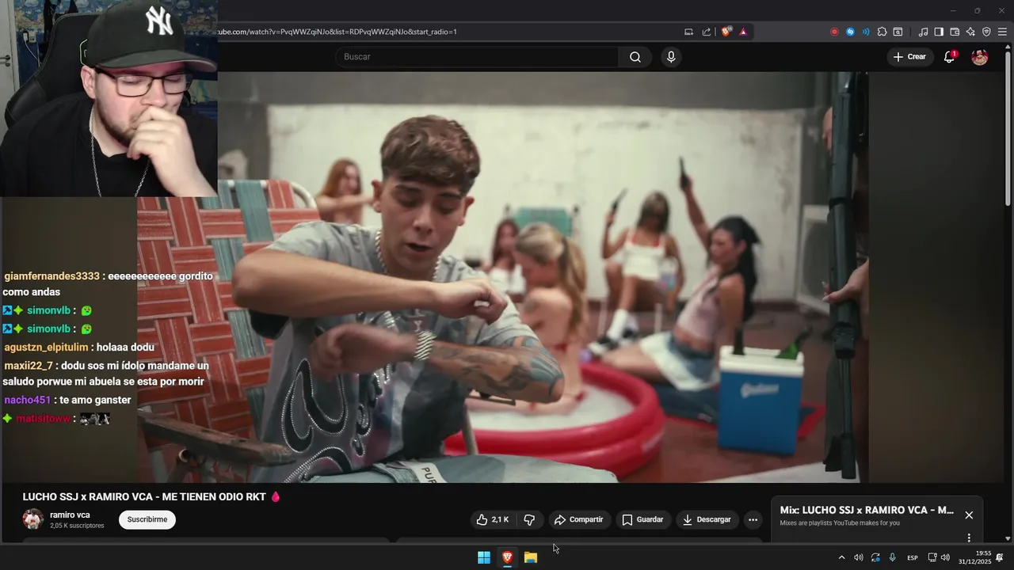Start voice search with microphone icon

[x=671, y=57]
